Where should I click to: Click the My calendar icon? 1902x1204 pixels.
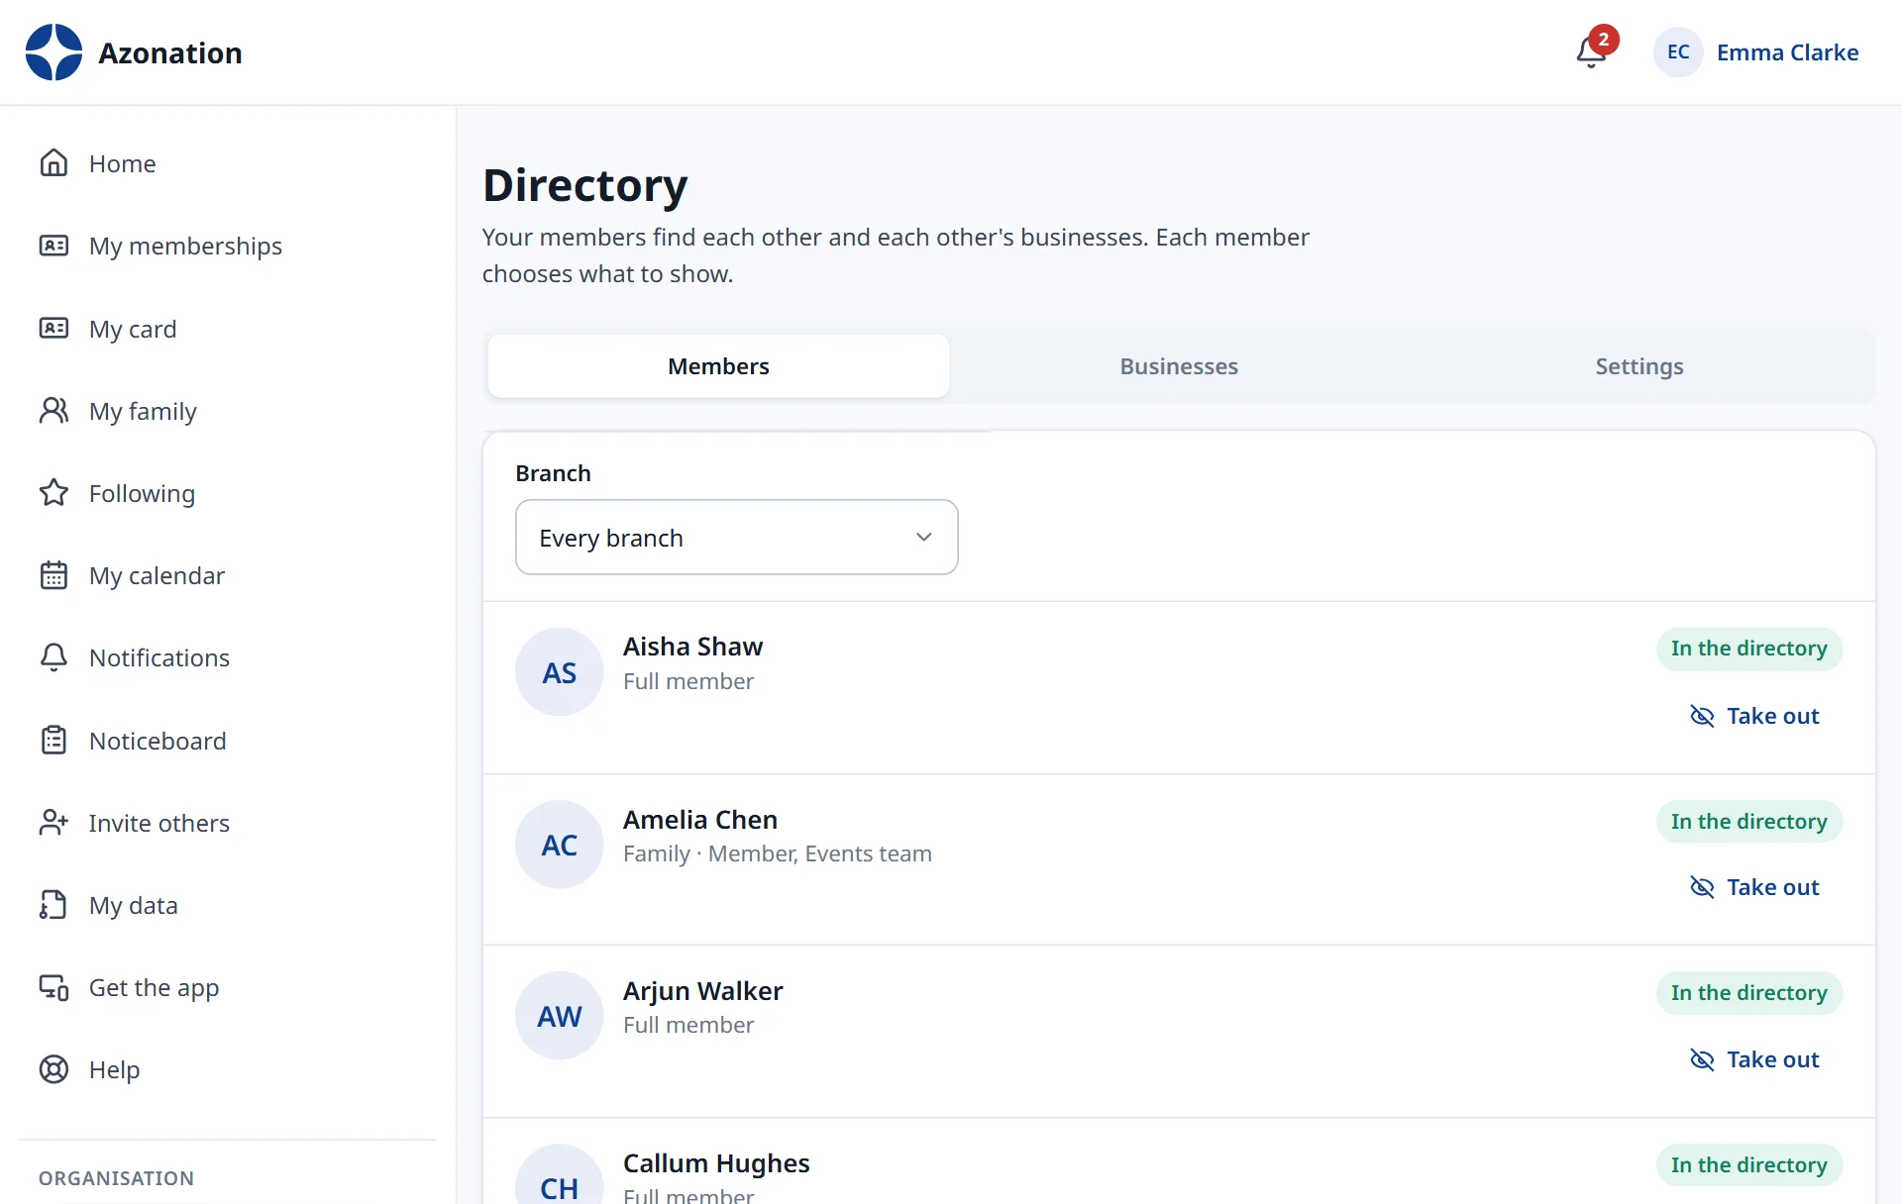pyautogui.click(x=53, y=575)
